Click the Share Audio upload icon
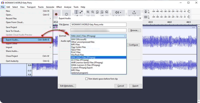The height and width of the screenshot is (103, 200). (x=134, y=12)
